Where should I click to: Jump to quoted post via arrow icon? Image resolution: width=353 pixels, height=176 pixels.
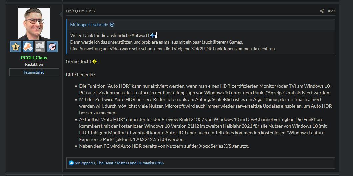[x=112, y=25]
